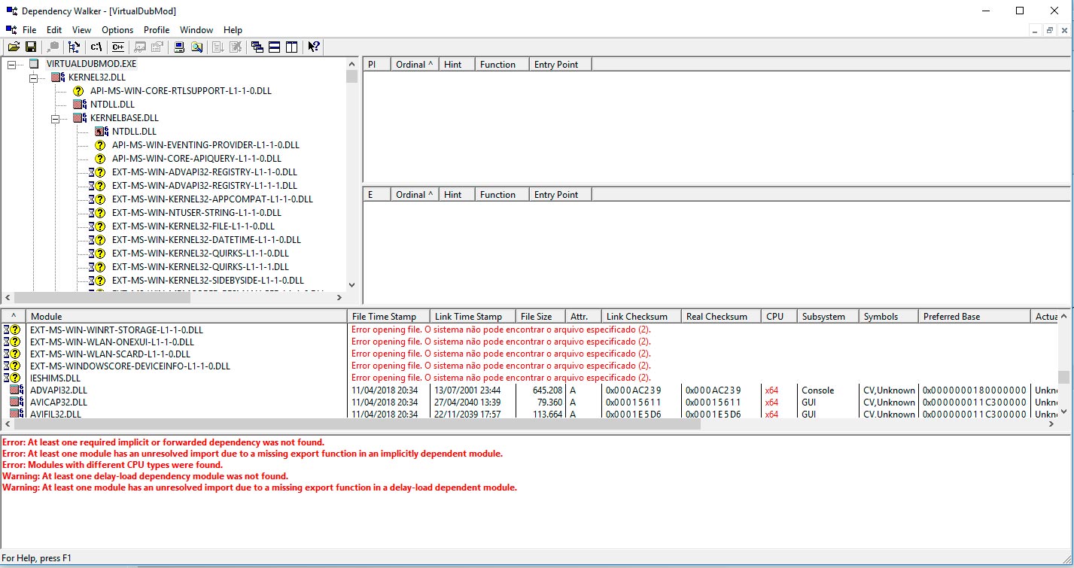
Task: Sort module list by Preferred Base column
Action: click(974, 317)
